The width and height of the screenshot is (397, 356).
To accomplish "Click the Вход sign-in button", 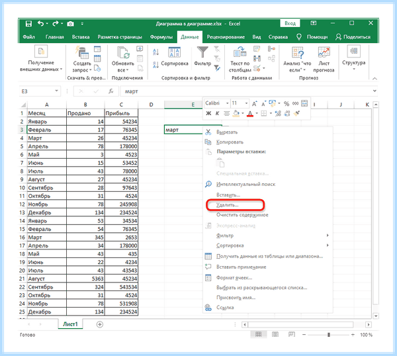I will coord(290,24).
